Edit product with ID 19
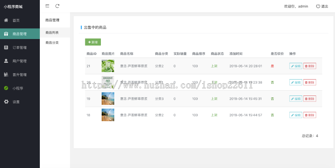The width and height of the screenshot is (335, 168). click(x=296, y=98)
